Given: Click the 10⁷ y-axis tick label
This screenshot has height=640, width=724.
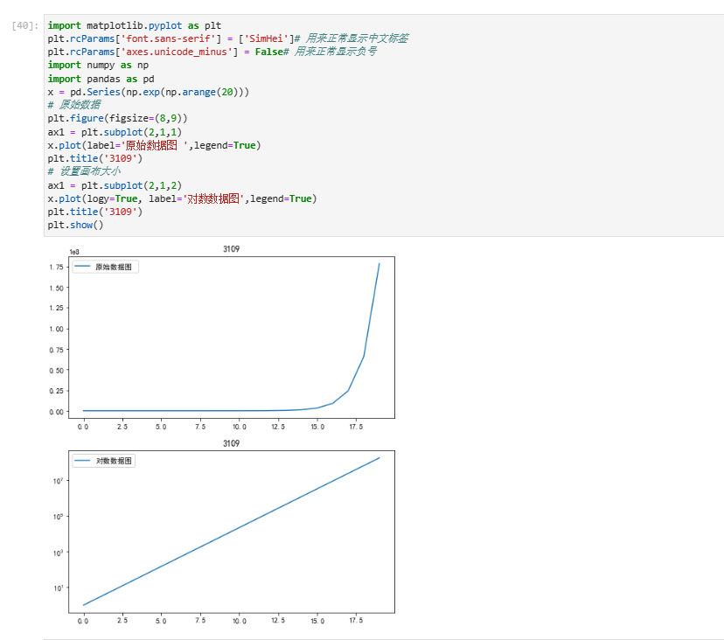Looking at the screenshot, I should coord(58,481).
